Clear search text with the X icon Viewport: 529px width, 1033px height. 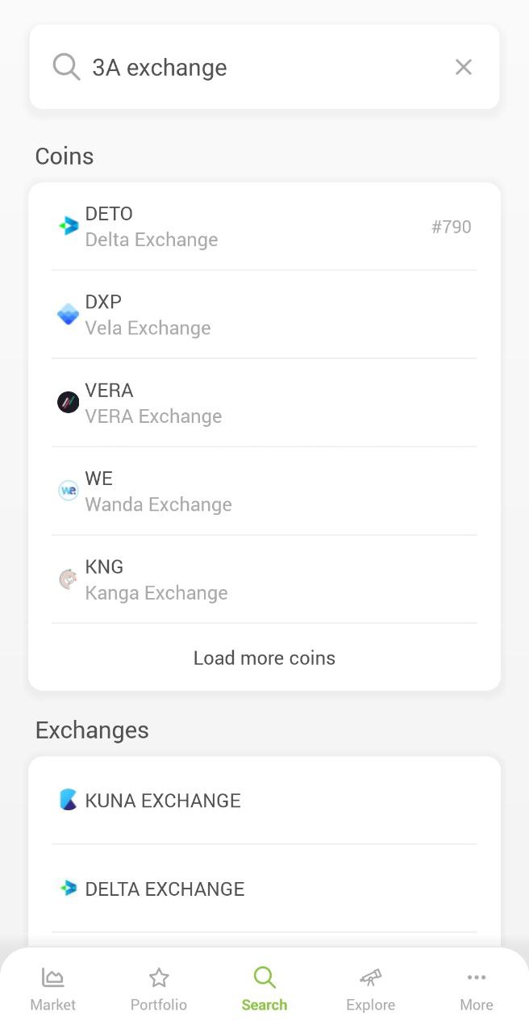pos(463,67)
